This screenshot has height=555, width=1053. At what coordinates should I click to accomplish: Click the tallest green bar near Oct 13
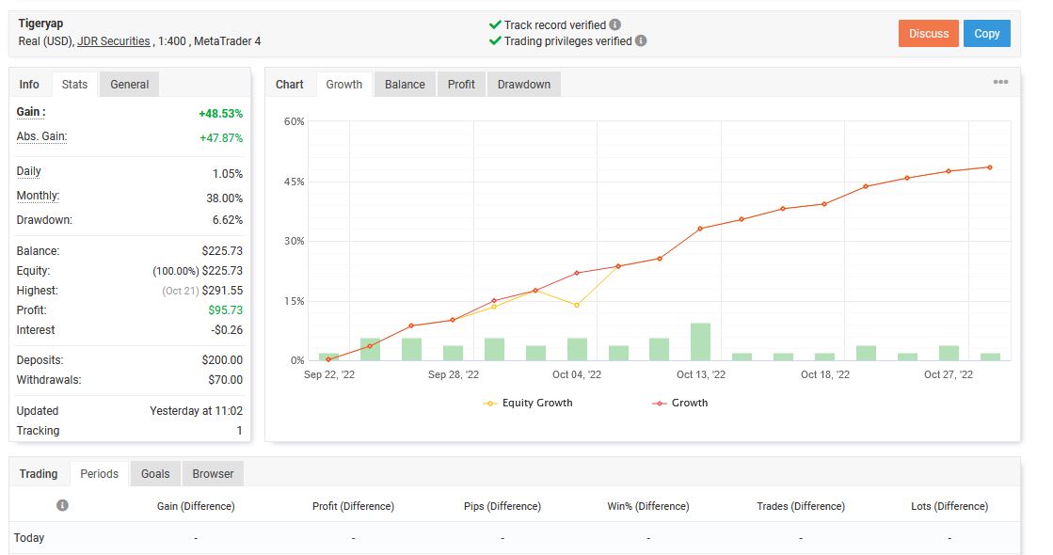coord(700,341)
